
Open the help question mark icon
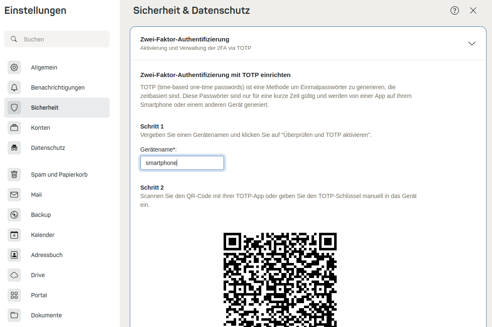coord(455,10)
